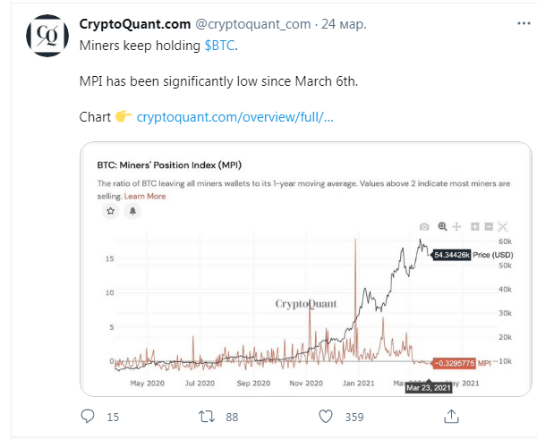
Task: Open the MPI chart image thumbnail
Action: coord(306,269)
